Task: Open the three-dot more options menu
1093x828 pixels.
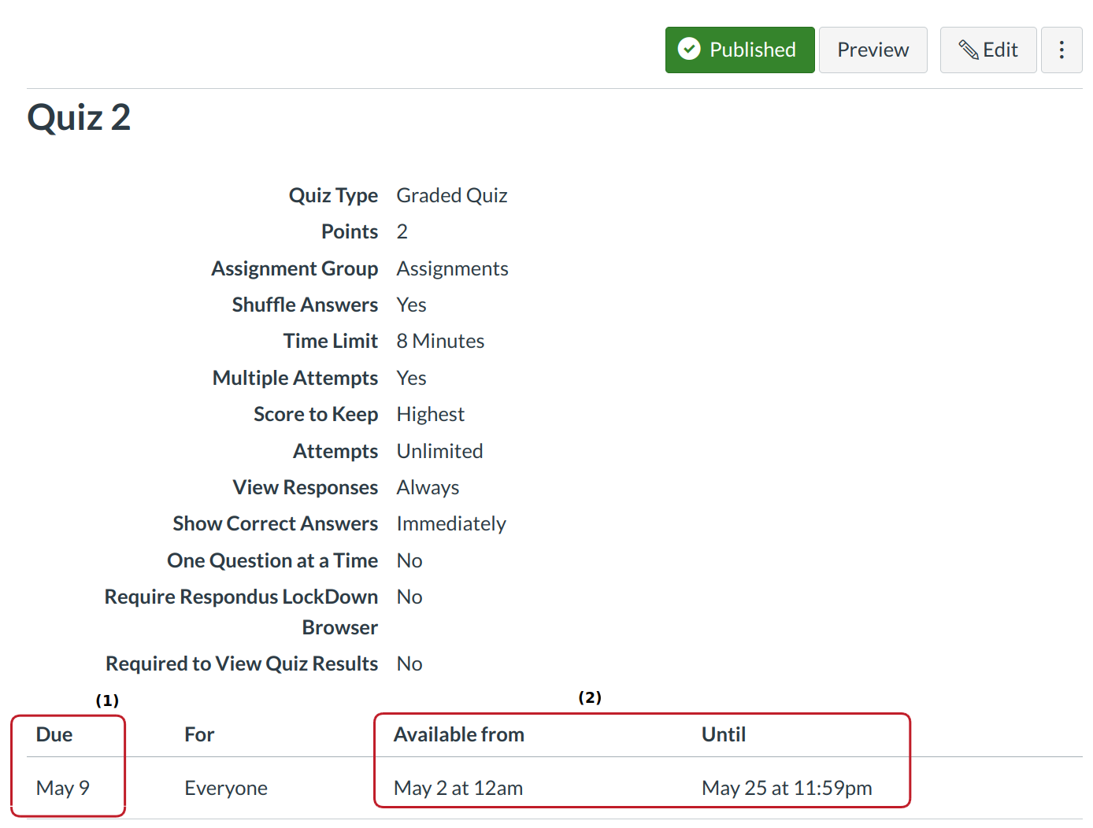Action: pos(1061,50)
